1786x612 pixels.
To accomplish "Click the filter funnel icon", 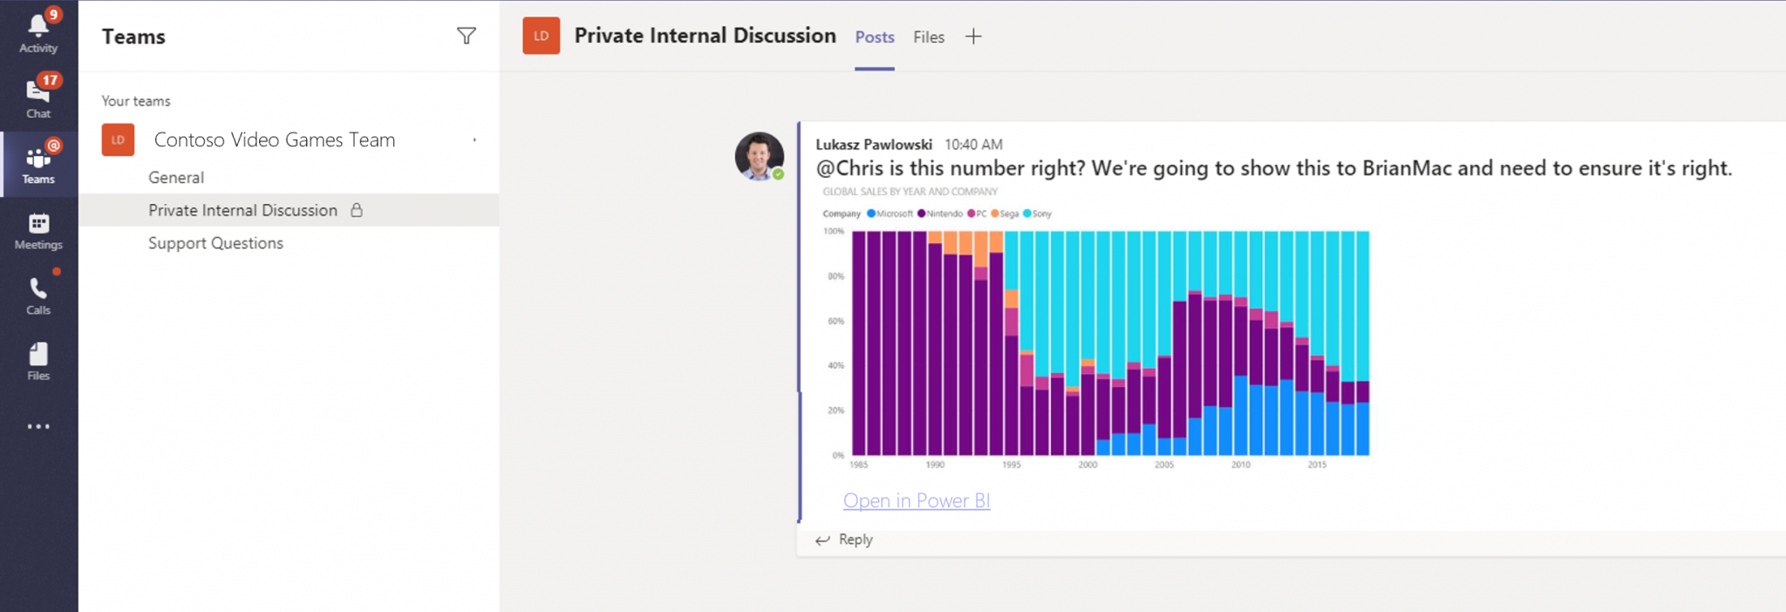I will 467,36.
